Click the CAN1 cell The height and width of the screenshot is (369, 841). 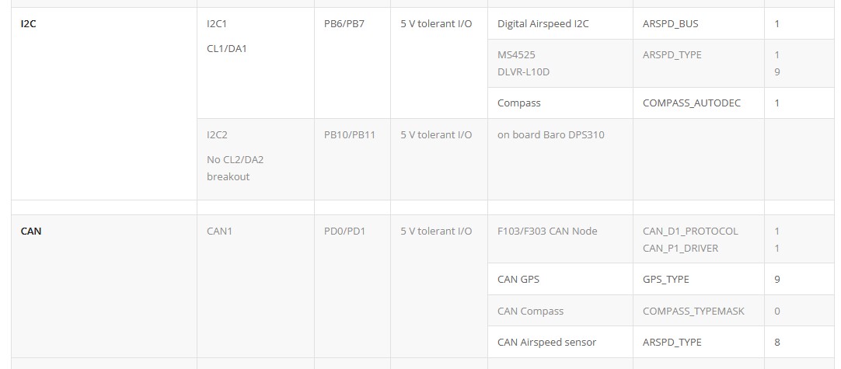point(219,231)
